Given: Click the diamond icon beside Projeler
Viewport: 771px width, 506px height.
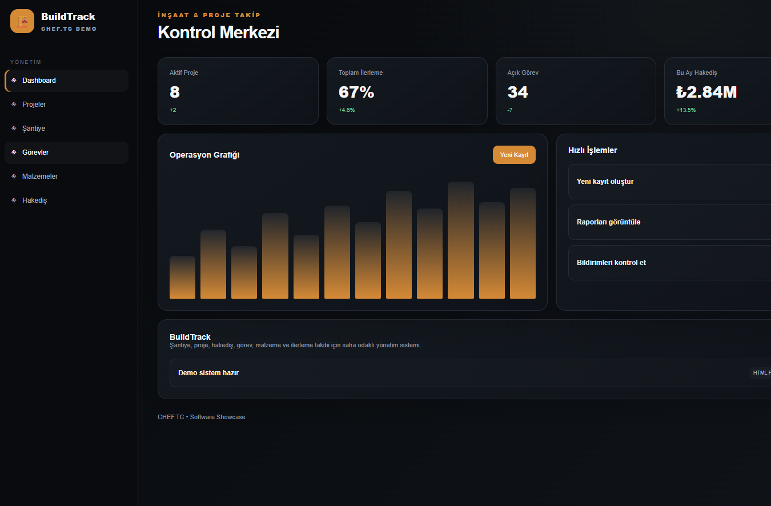Looking at the screenshot, I should (x=14, y=105).
